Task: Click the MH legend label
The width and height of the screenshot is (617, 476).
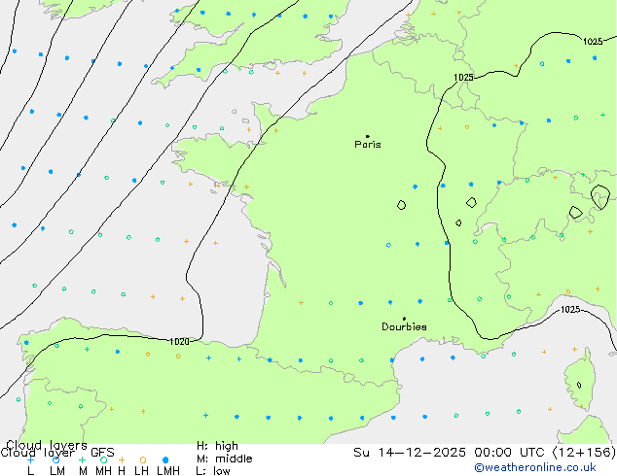Action: tap(103, 470)
